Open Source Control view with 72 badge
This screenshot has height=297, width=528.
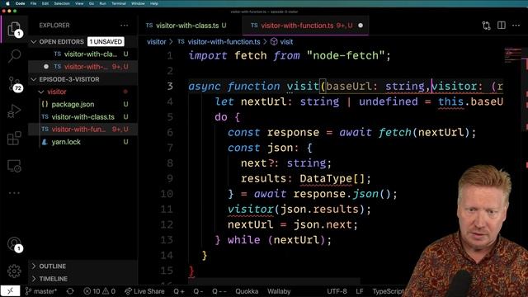tap(14, 84)
